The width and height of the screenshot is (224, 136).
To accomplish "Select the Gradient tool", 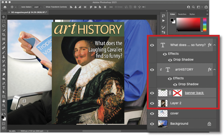I will click(4, 70).
